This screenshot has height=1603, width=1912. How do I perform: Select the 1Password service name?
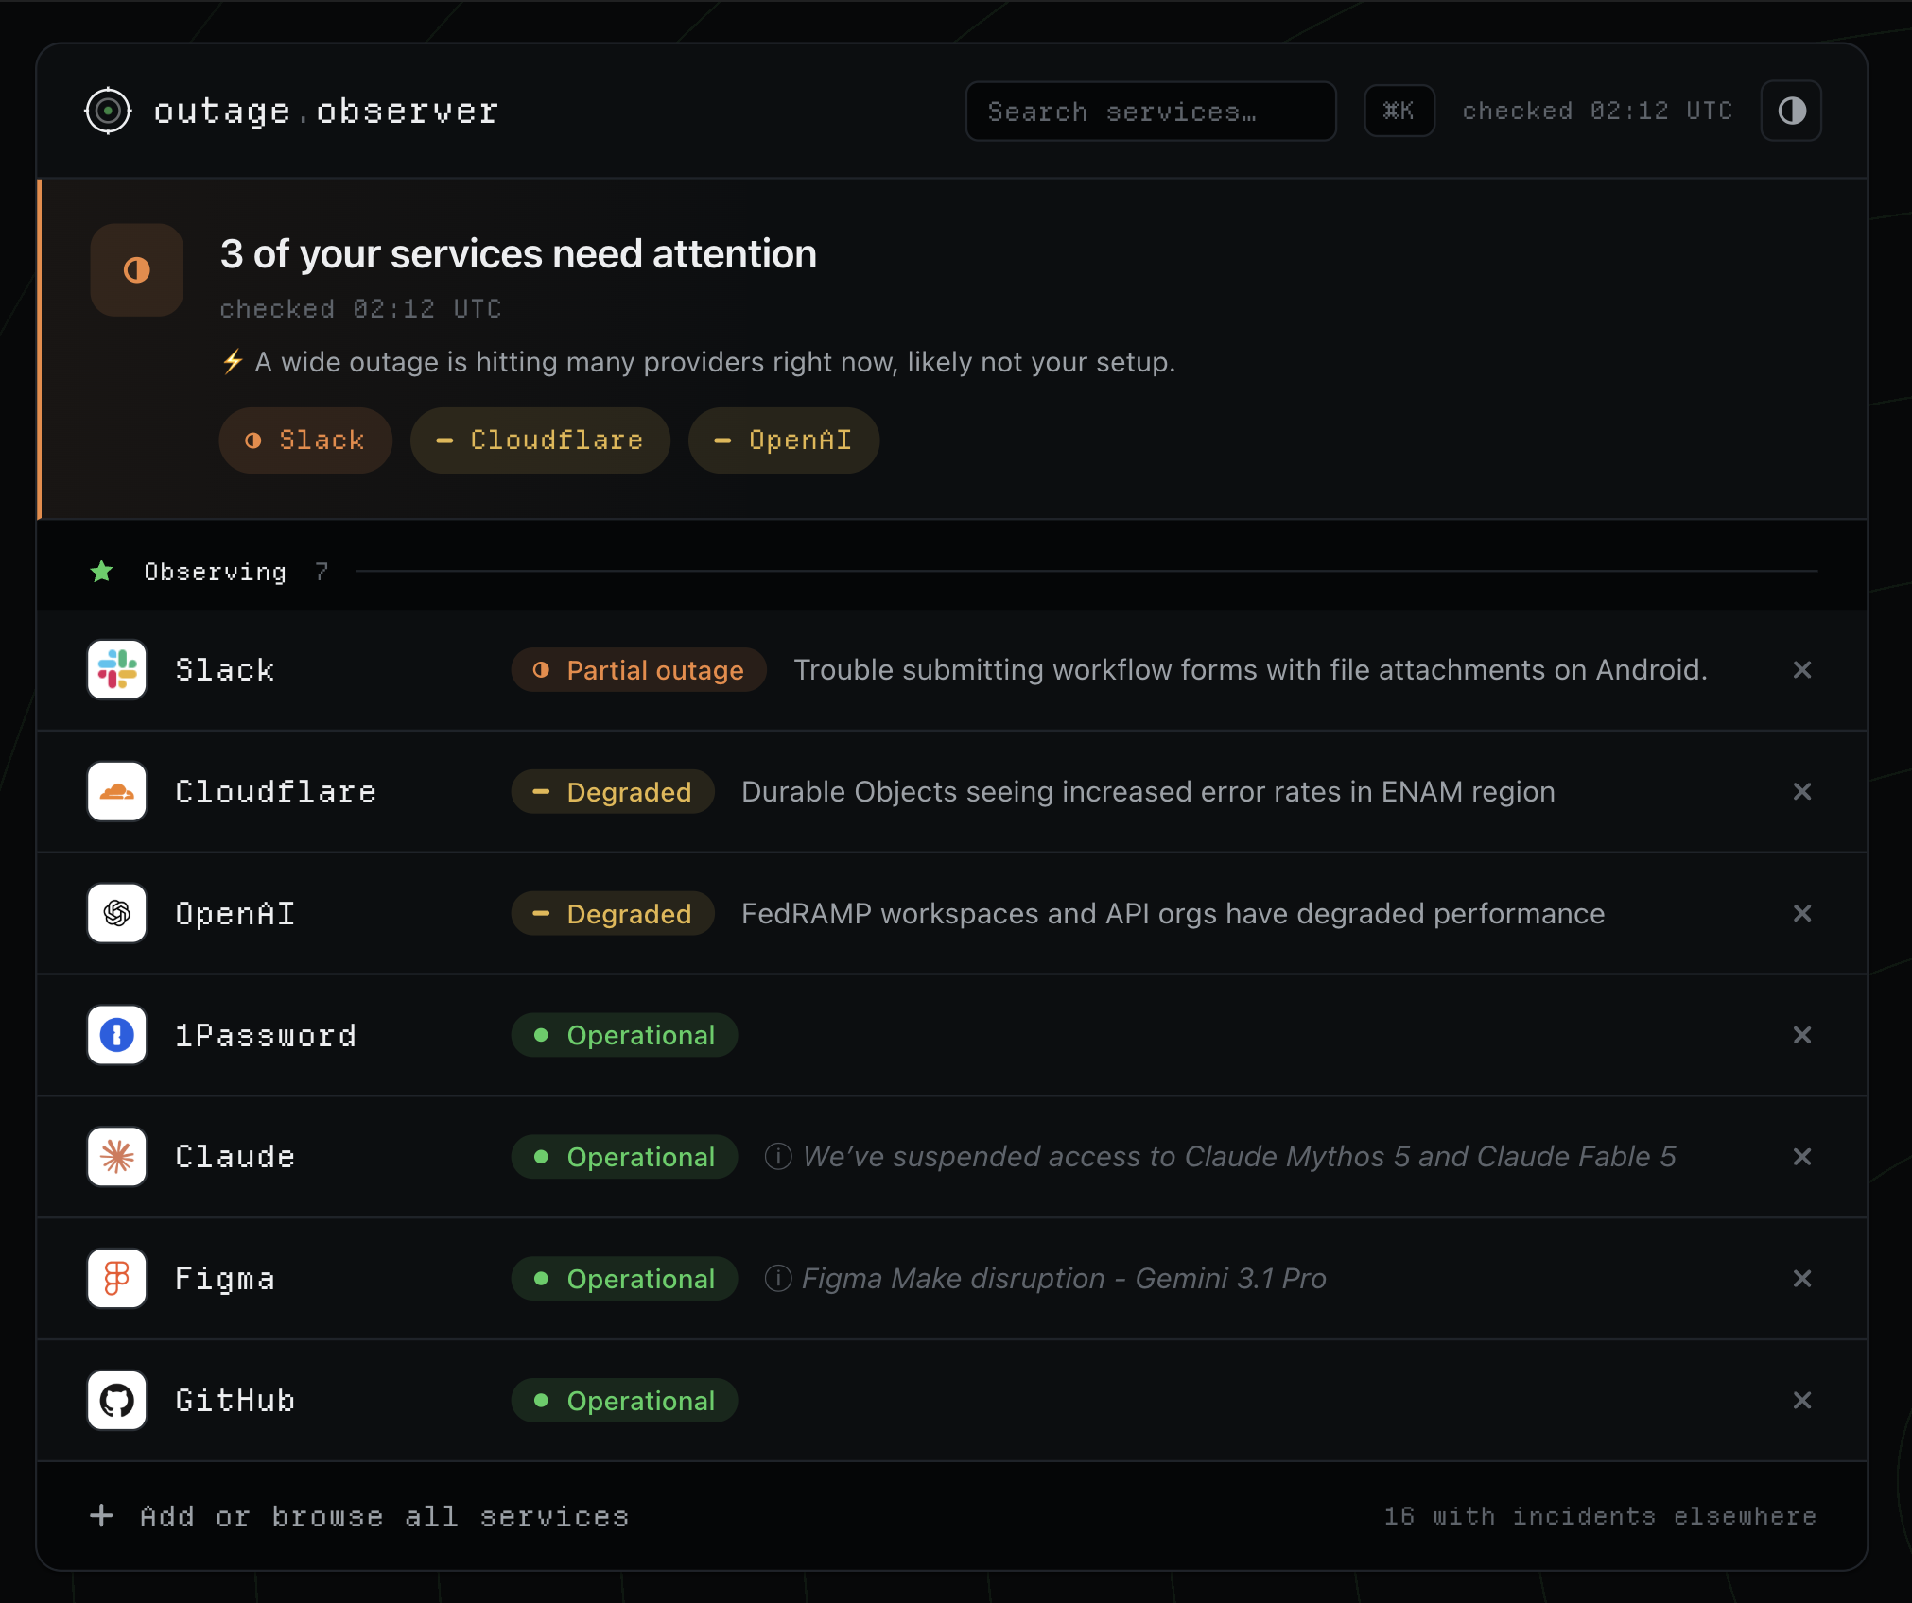tap(267, 1035)
